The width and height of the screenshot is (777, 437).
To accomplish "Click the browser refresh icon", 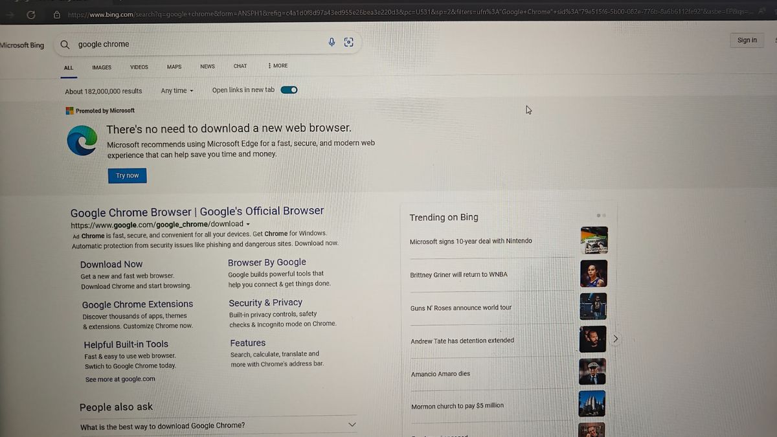I will pyautogui.click(x=30, y=16).
